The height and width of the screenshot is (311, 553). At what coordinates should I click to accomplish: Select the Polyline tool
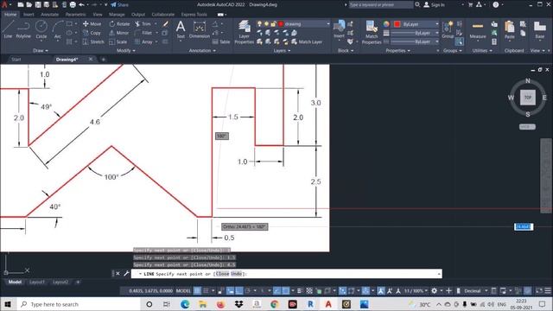click(x=23, y=29)
